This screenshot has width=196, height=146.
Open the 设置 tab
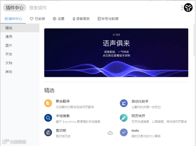(58, 19)
